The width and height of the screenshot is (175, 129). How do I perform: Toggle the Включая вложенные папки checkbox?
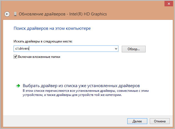(15, 57)
